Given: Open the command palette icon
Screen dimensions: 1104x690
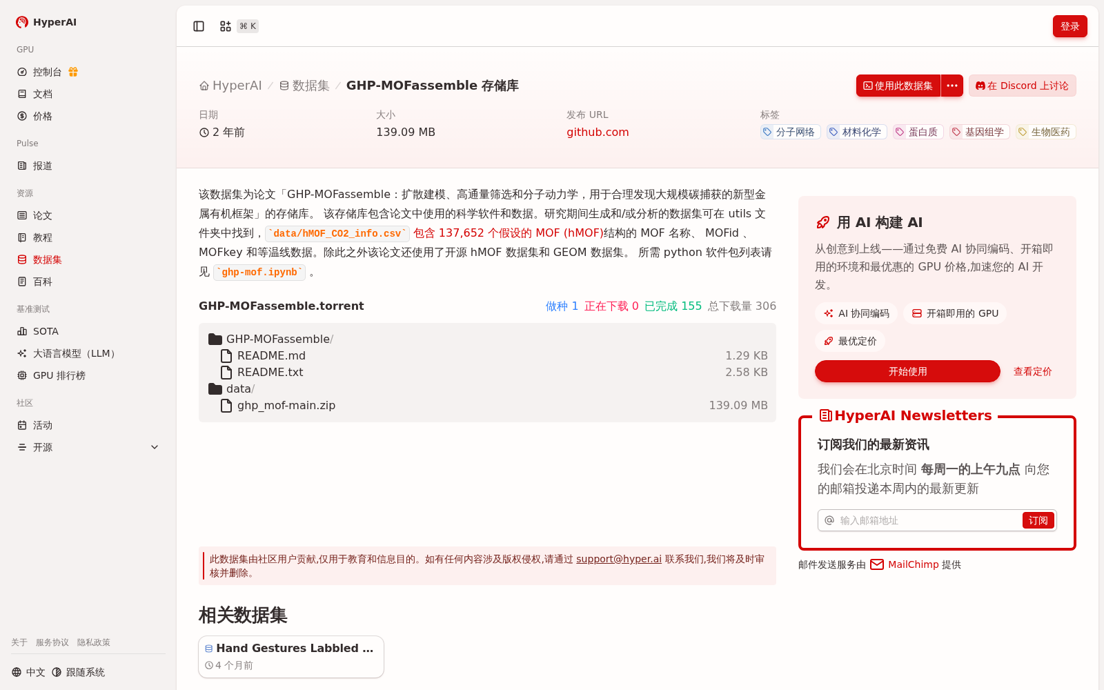Looking at the screenshot, I should click(226, 26).
